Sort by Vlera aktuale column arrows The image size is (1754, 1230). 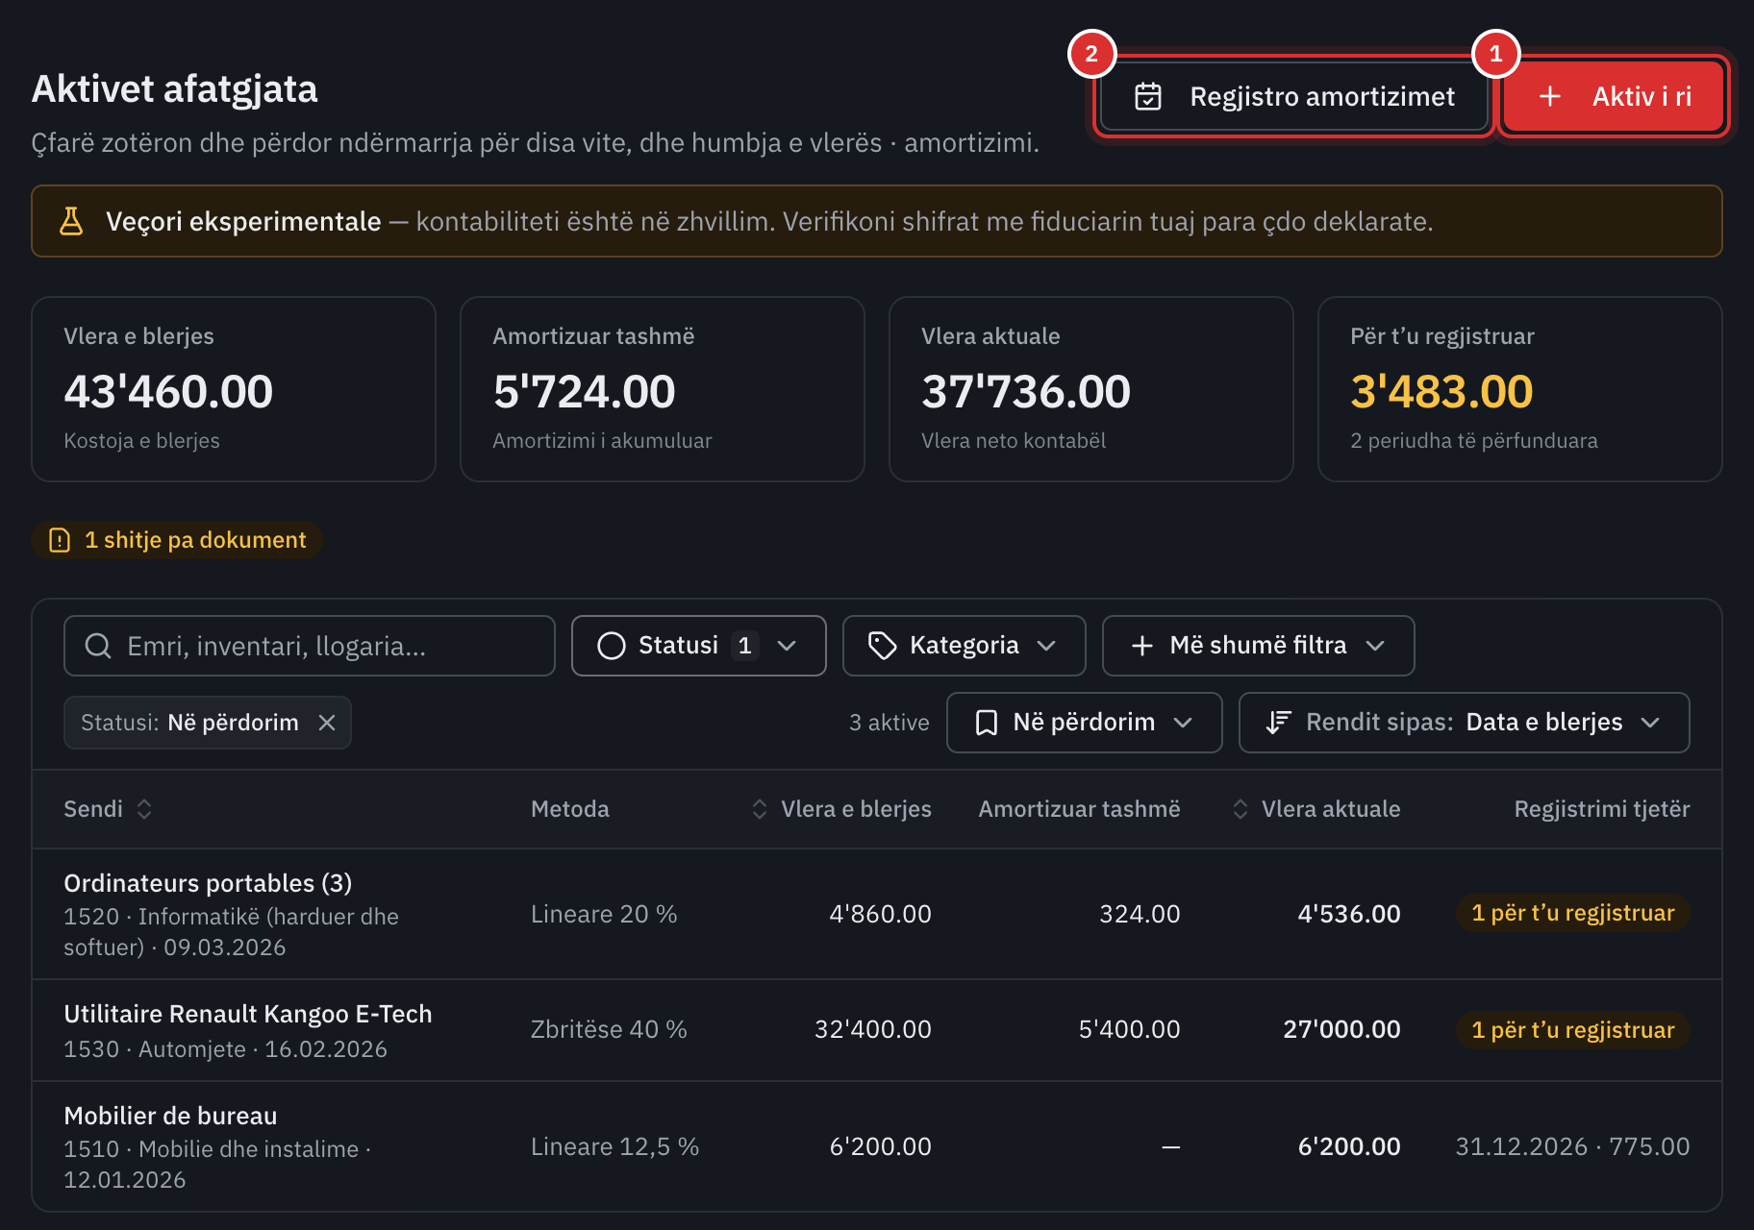[x=1240, y=809]
